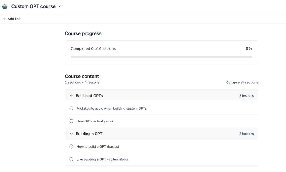Click the robot course icon
This screenshot has height=172, width=286.
coord(5,6)
